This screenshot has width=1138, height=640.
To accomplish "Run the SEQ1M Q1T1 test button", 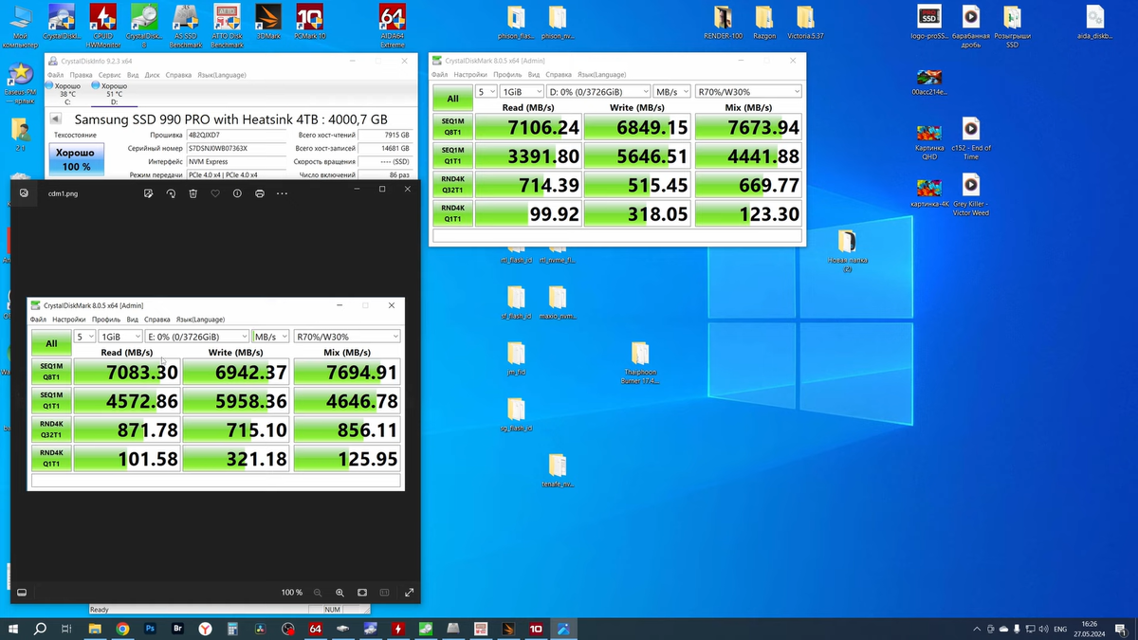I will pos(452,155).
